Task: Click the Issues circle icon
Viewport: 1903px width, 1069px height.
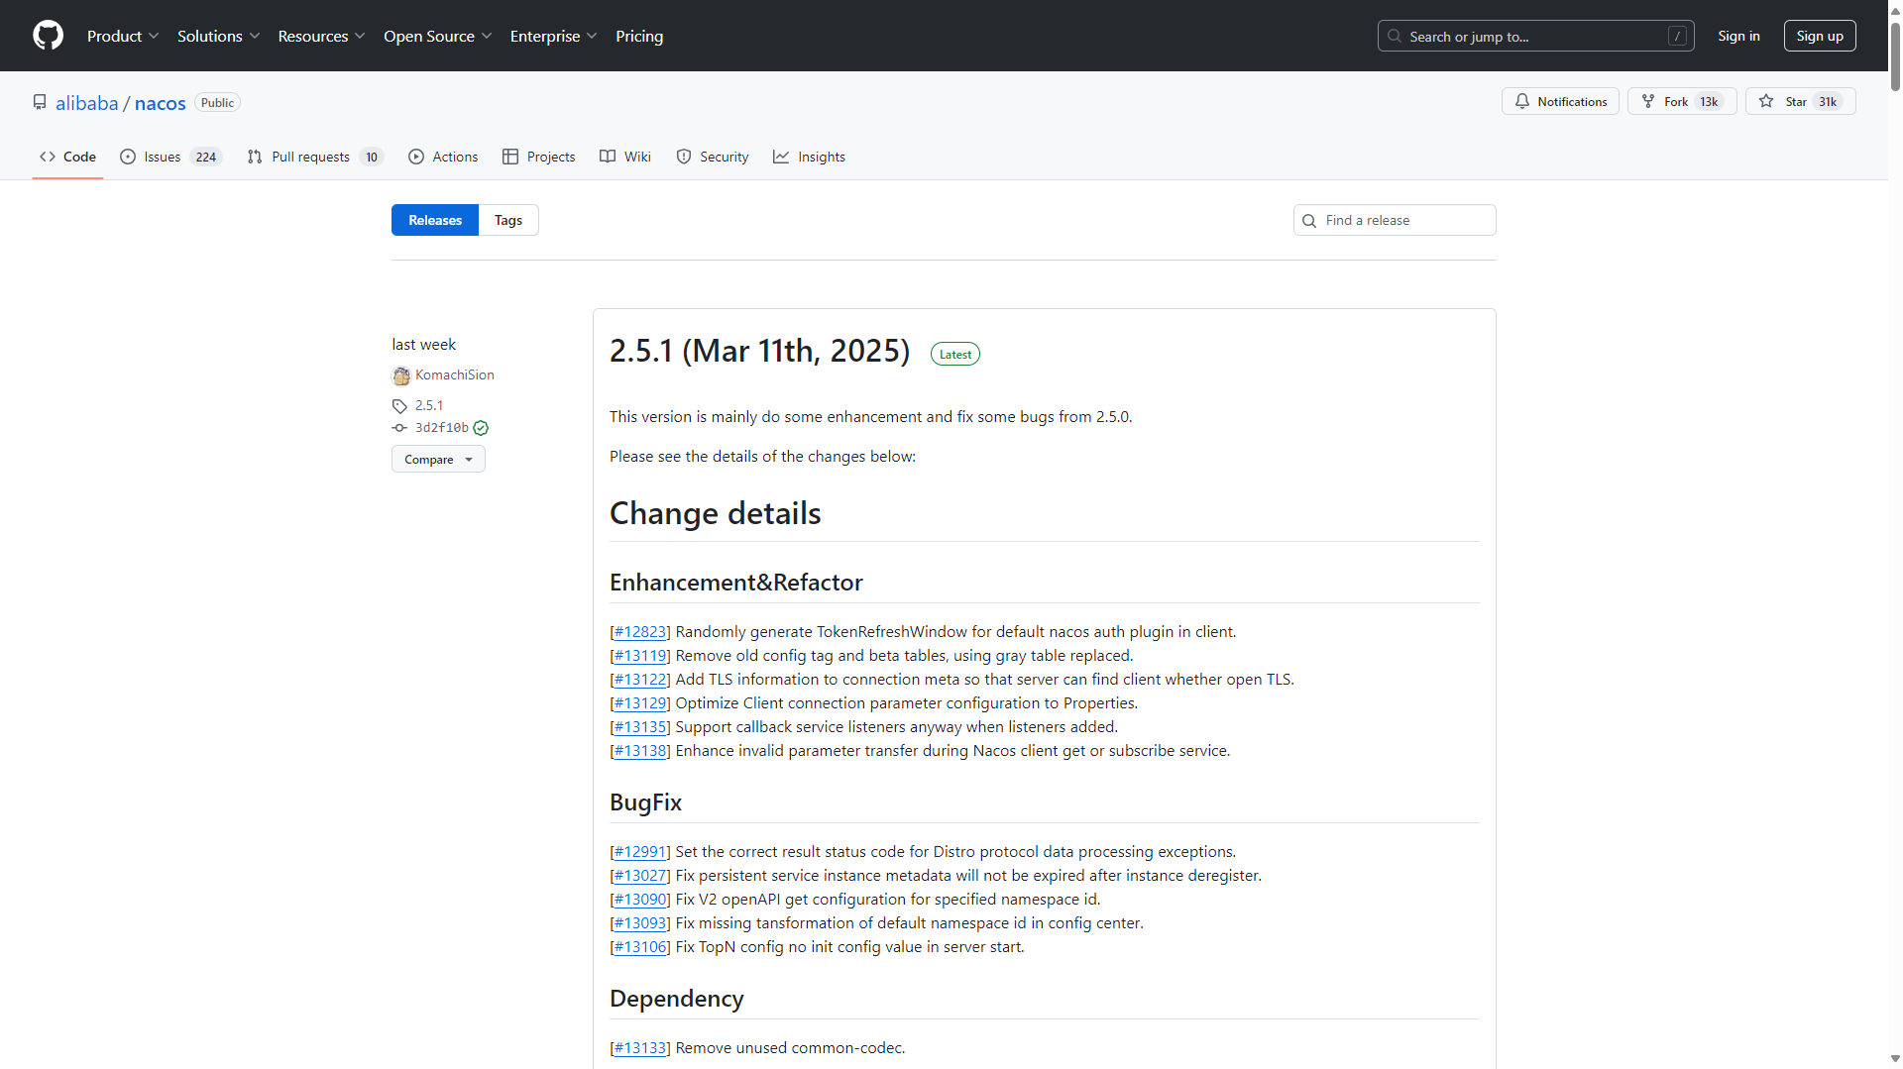Action: [128, 157]
